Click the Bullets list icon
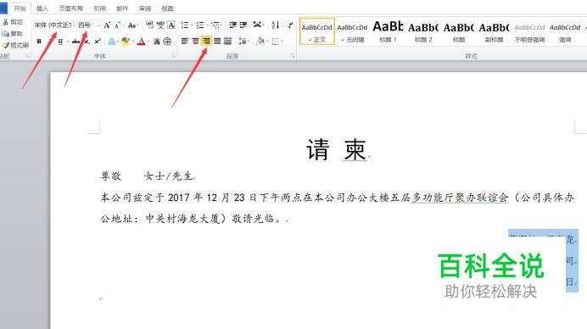The width and height of the screenshot is (587, 329). [x=185, y=25]
